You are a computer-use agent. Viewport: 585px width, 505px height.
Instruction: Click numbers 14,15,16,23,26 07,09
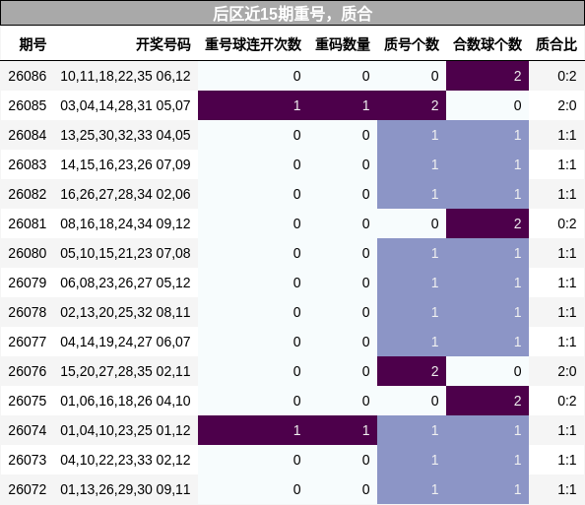[x=125, y=164]
